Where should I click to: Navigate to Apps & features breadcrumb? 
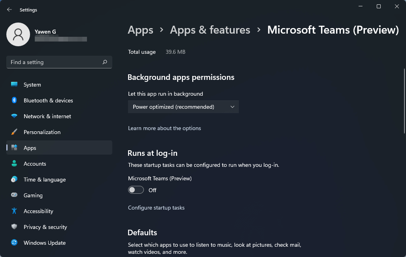click(210, 30)
